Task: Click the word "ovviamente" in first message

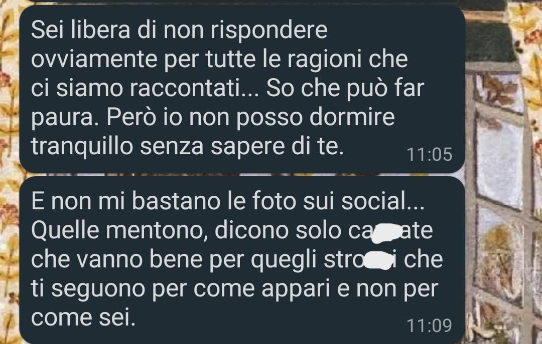Action: click(94, 60)
